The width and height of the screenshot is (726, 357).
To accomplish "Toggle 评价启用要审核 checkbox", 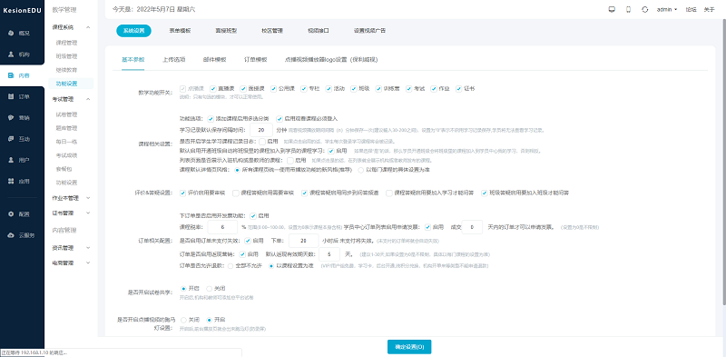I will coord(182,193).
